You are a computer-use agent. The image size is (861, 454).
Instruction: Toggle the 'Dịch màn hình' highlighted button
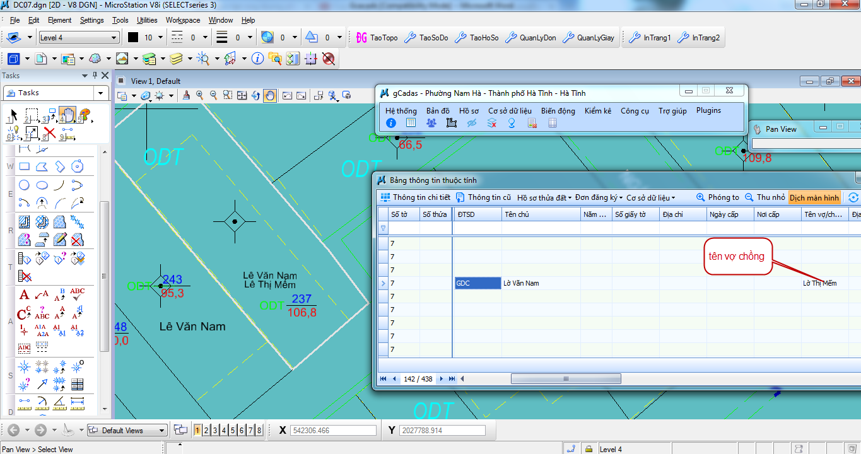pyautogui.click(x=814, y=197)
